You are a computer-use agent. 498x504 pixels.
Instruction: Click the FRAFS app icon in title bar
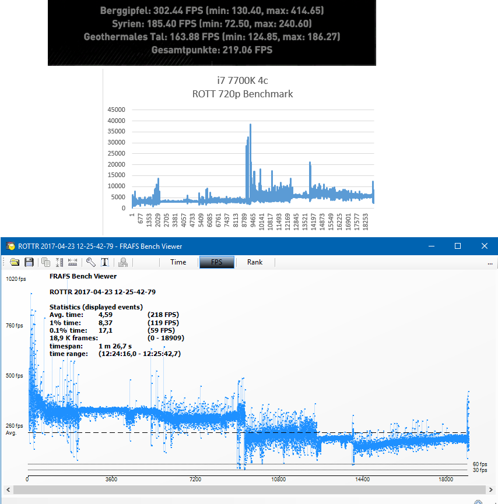pos(10,246)
